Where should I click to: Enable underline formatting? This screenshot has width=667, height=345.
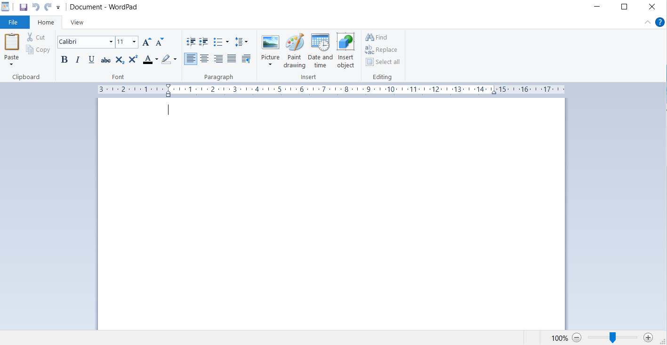click(91, 59)
